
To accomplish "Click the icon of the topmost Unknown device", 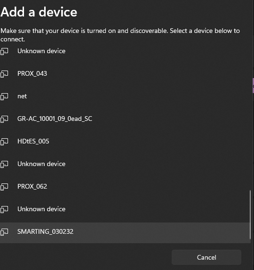I will tap(4, 51).
